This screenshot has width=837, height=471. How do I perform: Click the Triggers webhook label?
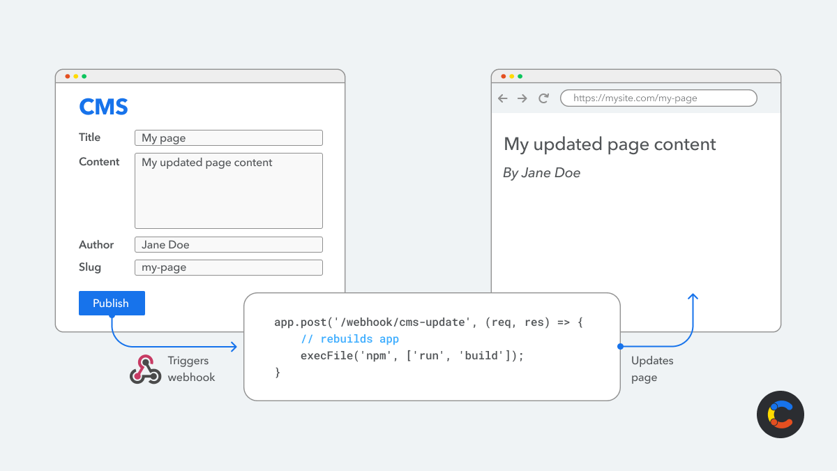[191, 369]
